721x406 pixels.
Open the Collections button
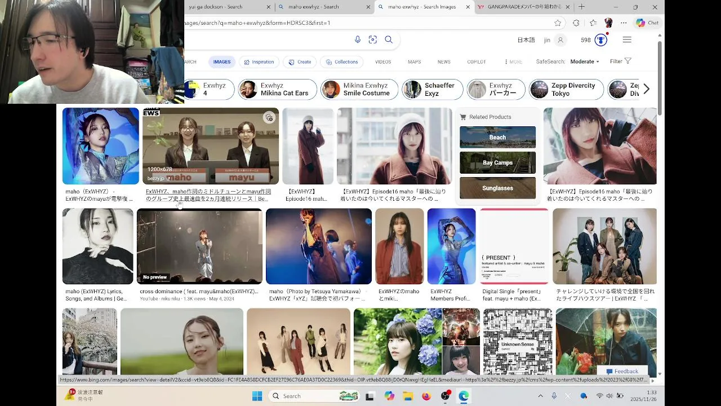coord(341,62)
